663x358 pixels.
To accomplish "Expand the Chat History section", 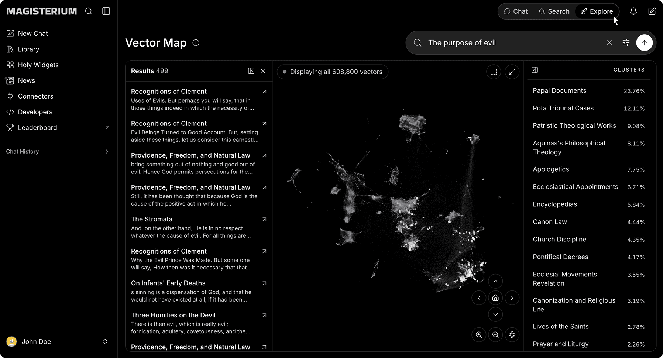I will [58, 152].
